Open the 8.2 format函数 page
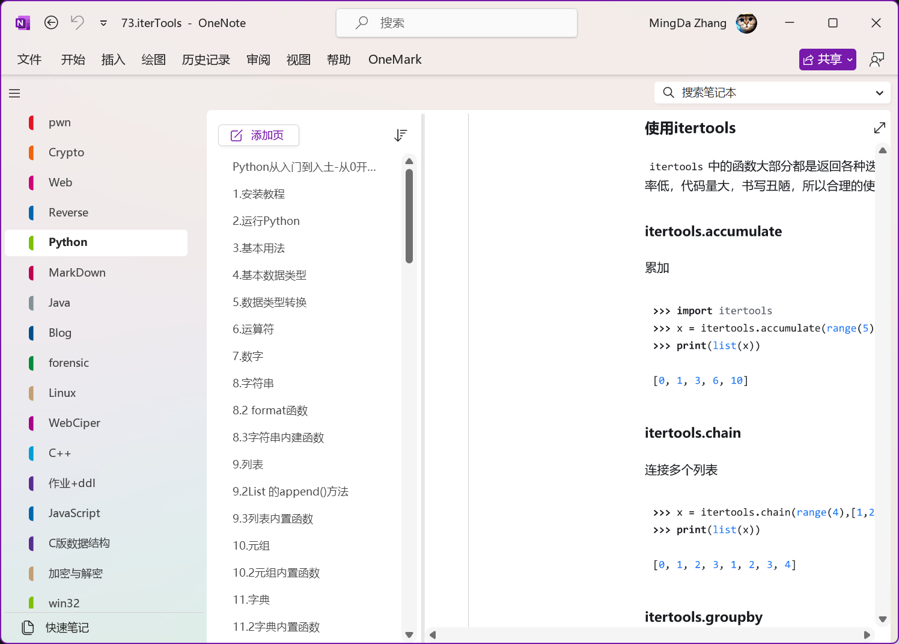The image size is (899, 644). coord(270,411)
